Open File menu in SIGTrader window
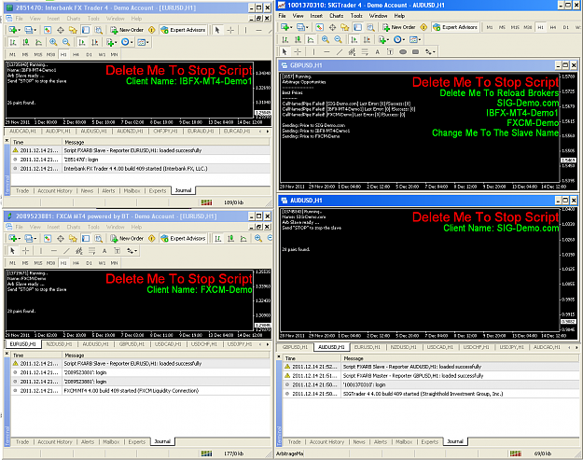 click(x=283, y=16)
